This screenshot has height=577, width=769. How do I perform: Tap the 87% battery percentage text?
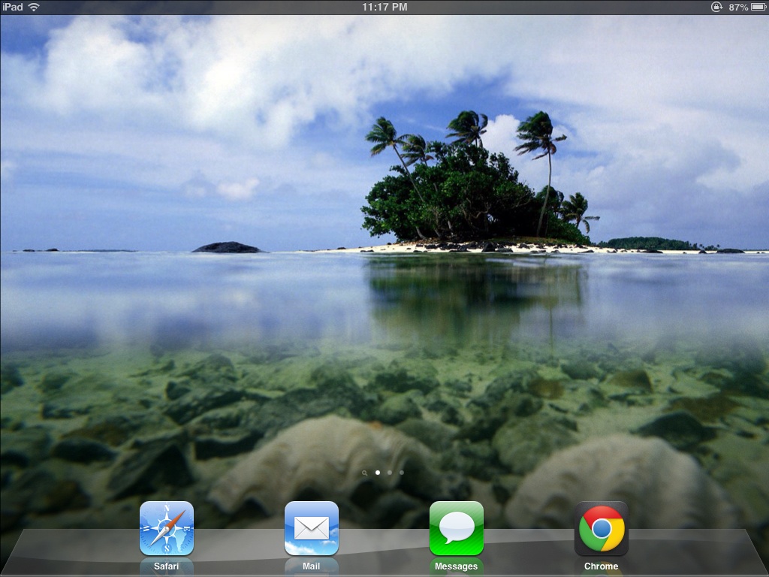tap(738, 7)
